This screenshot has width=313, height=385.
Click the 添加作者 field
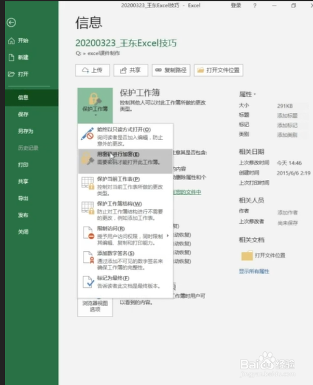pos(287,212)
